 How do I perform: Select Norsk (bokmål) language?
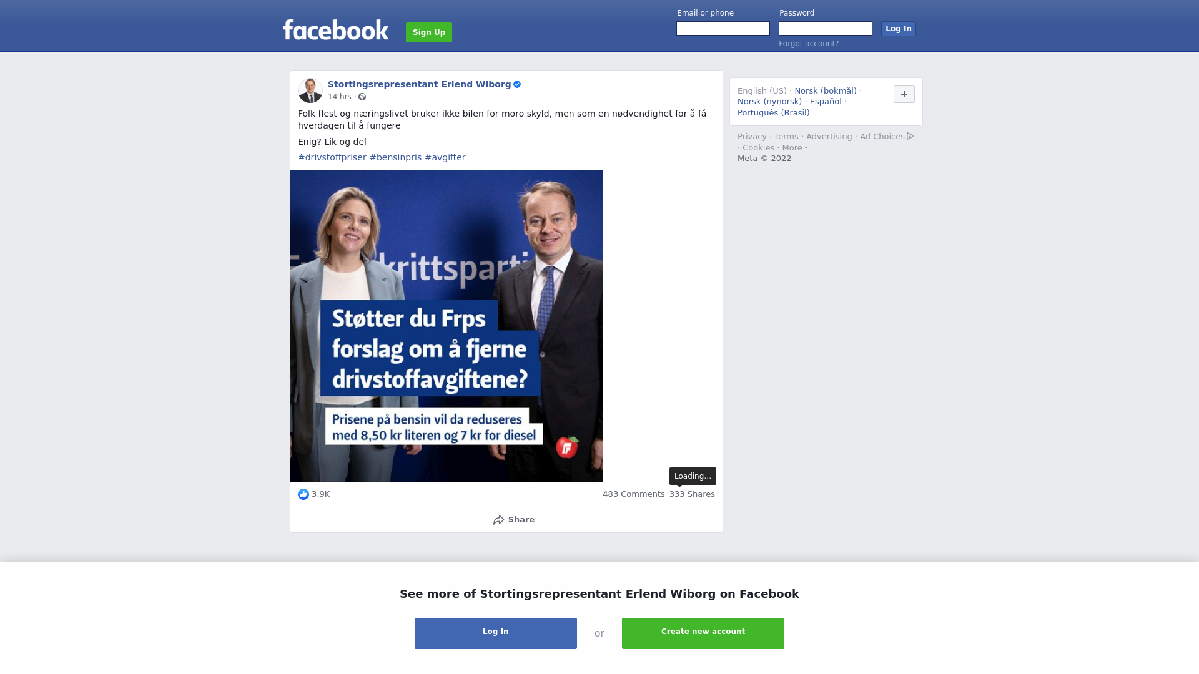826,91
